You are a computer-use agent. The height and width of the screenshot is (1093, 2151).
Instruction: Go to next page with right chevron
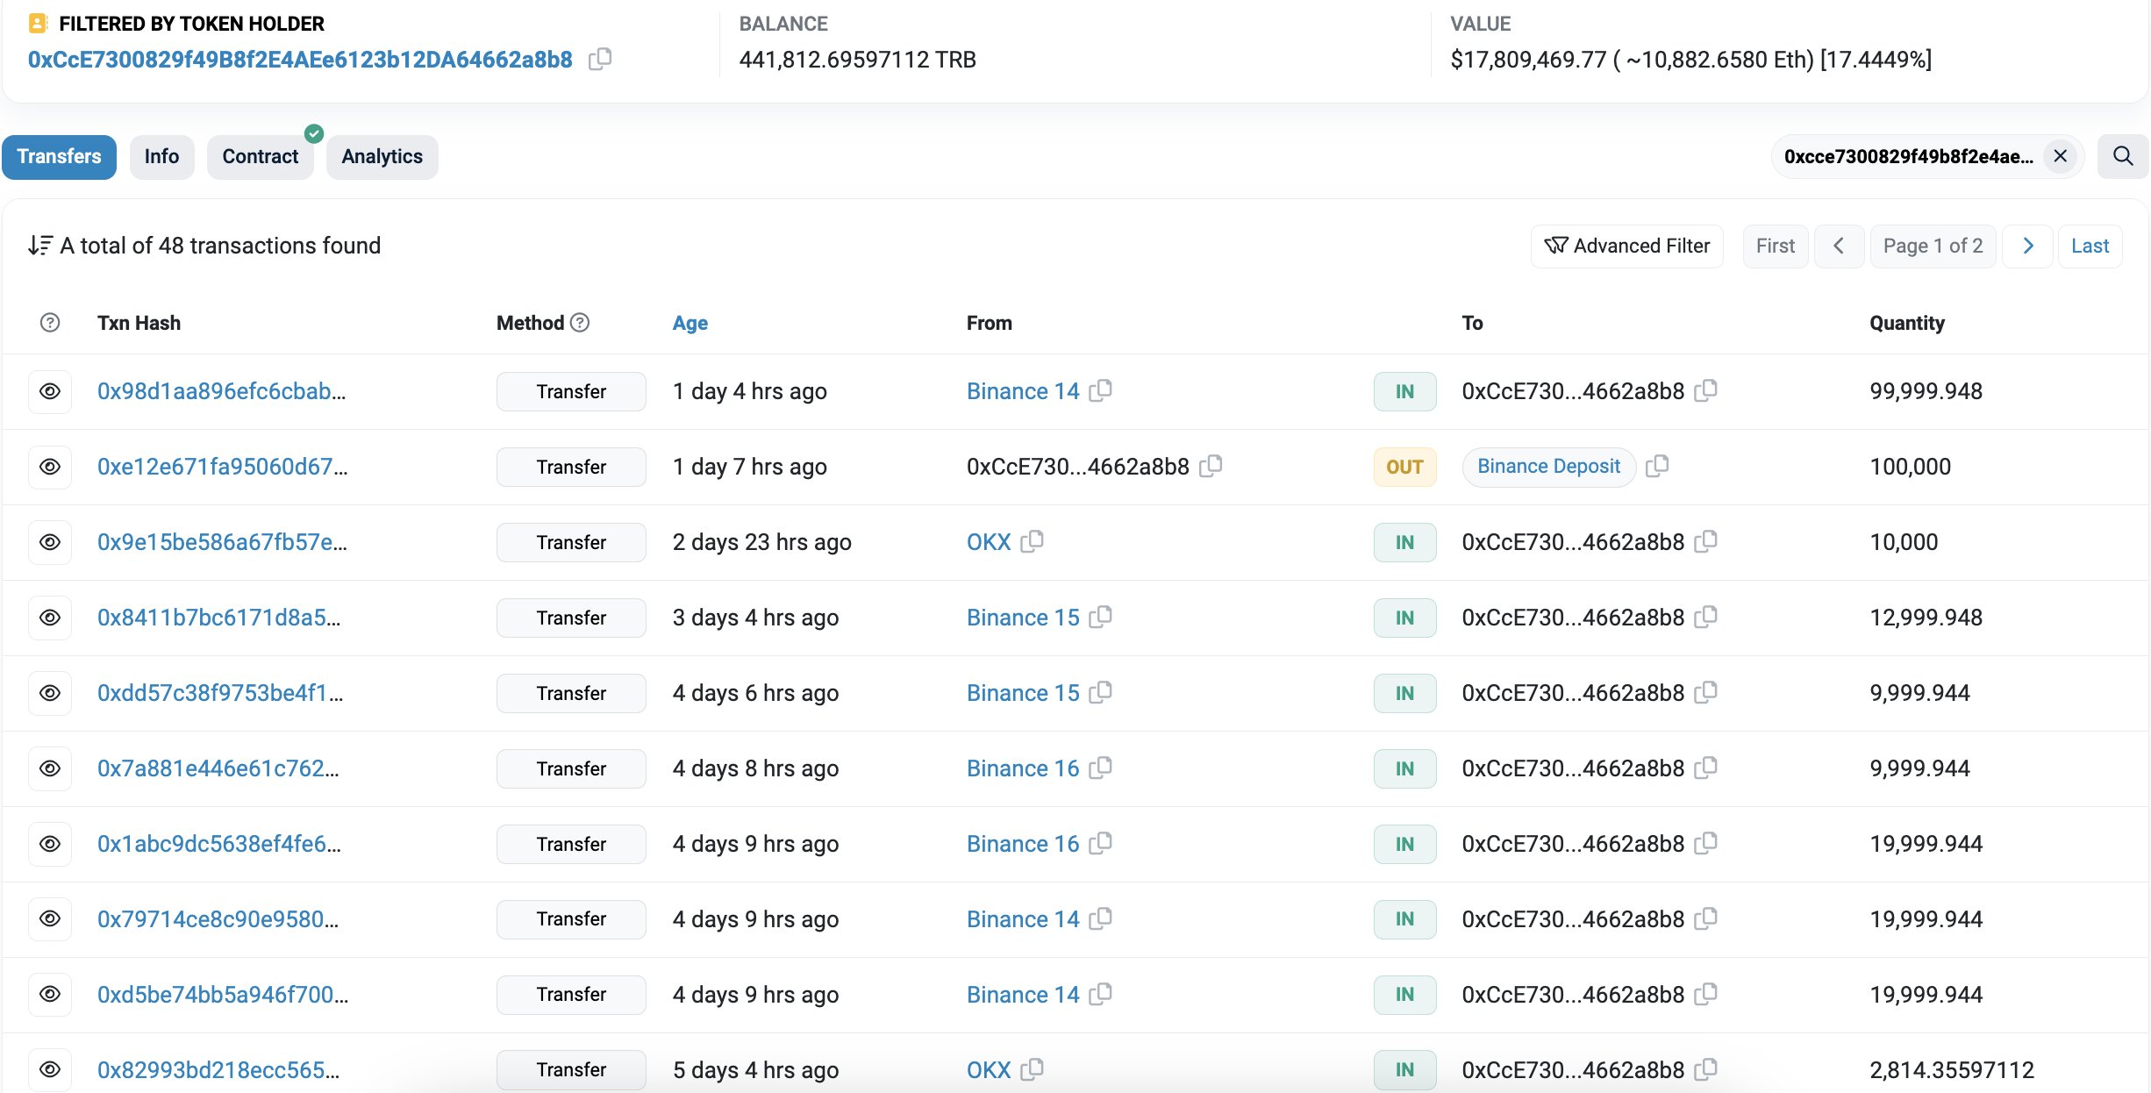[x=2027, y=246]
